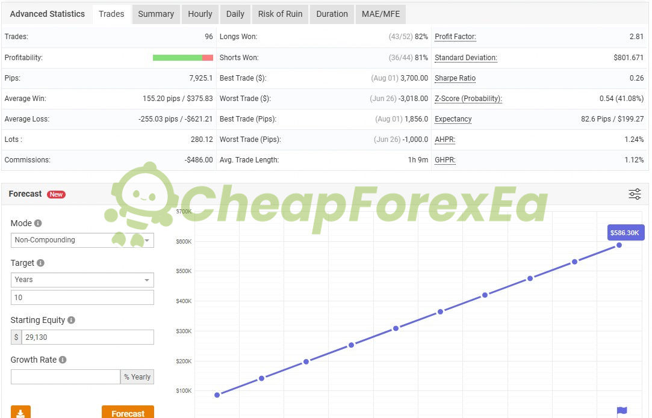Click the red New badge
The image size is (652, 418).
[56, 194]
